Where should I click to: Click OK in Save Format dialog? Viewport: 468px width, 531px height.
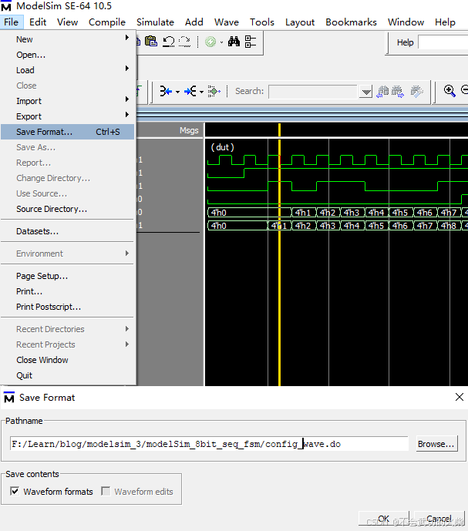coord(383,519)
